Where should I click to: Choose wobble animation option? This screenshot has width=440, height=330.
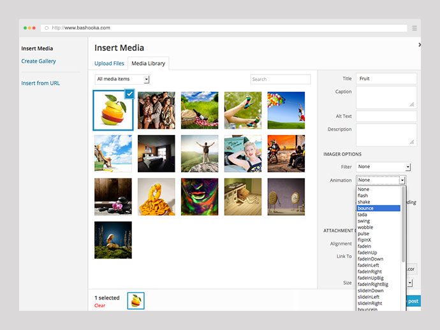pos(378,227)
